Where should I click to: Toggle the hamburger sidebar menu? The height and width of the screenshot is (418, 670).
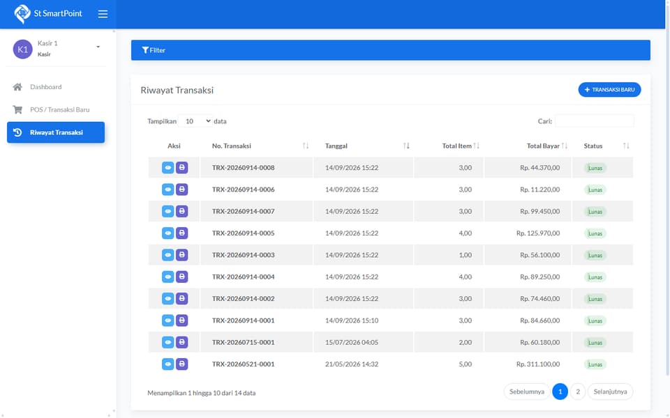click(x=103, y=14)
